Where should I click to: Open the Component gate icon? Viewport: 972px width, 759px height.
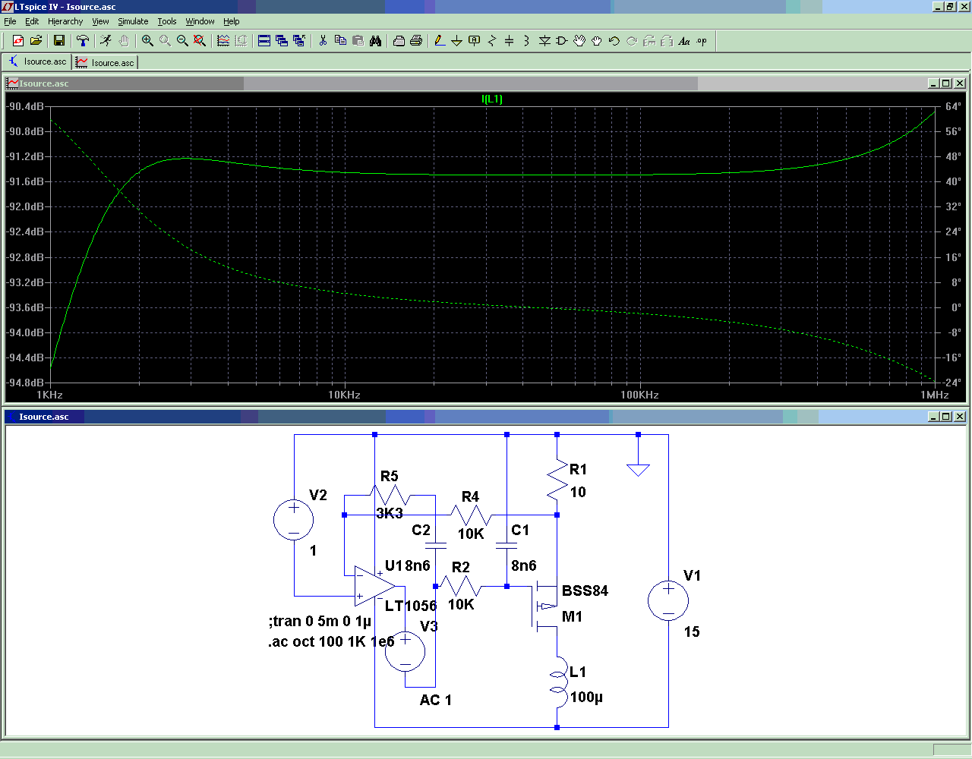(x=562, y=41)
